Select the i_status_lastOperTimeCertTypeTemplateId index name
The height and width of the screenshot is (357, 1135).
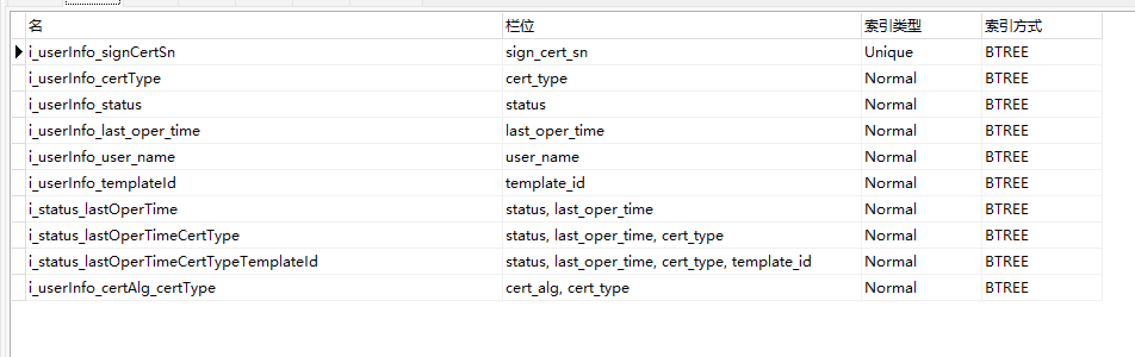[173, 262]
